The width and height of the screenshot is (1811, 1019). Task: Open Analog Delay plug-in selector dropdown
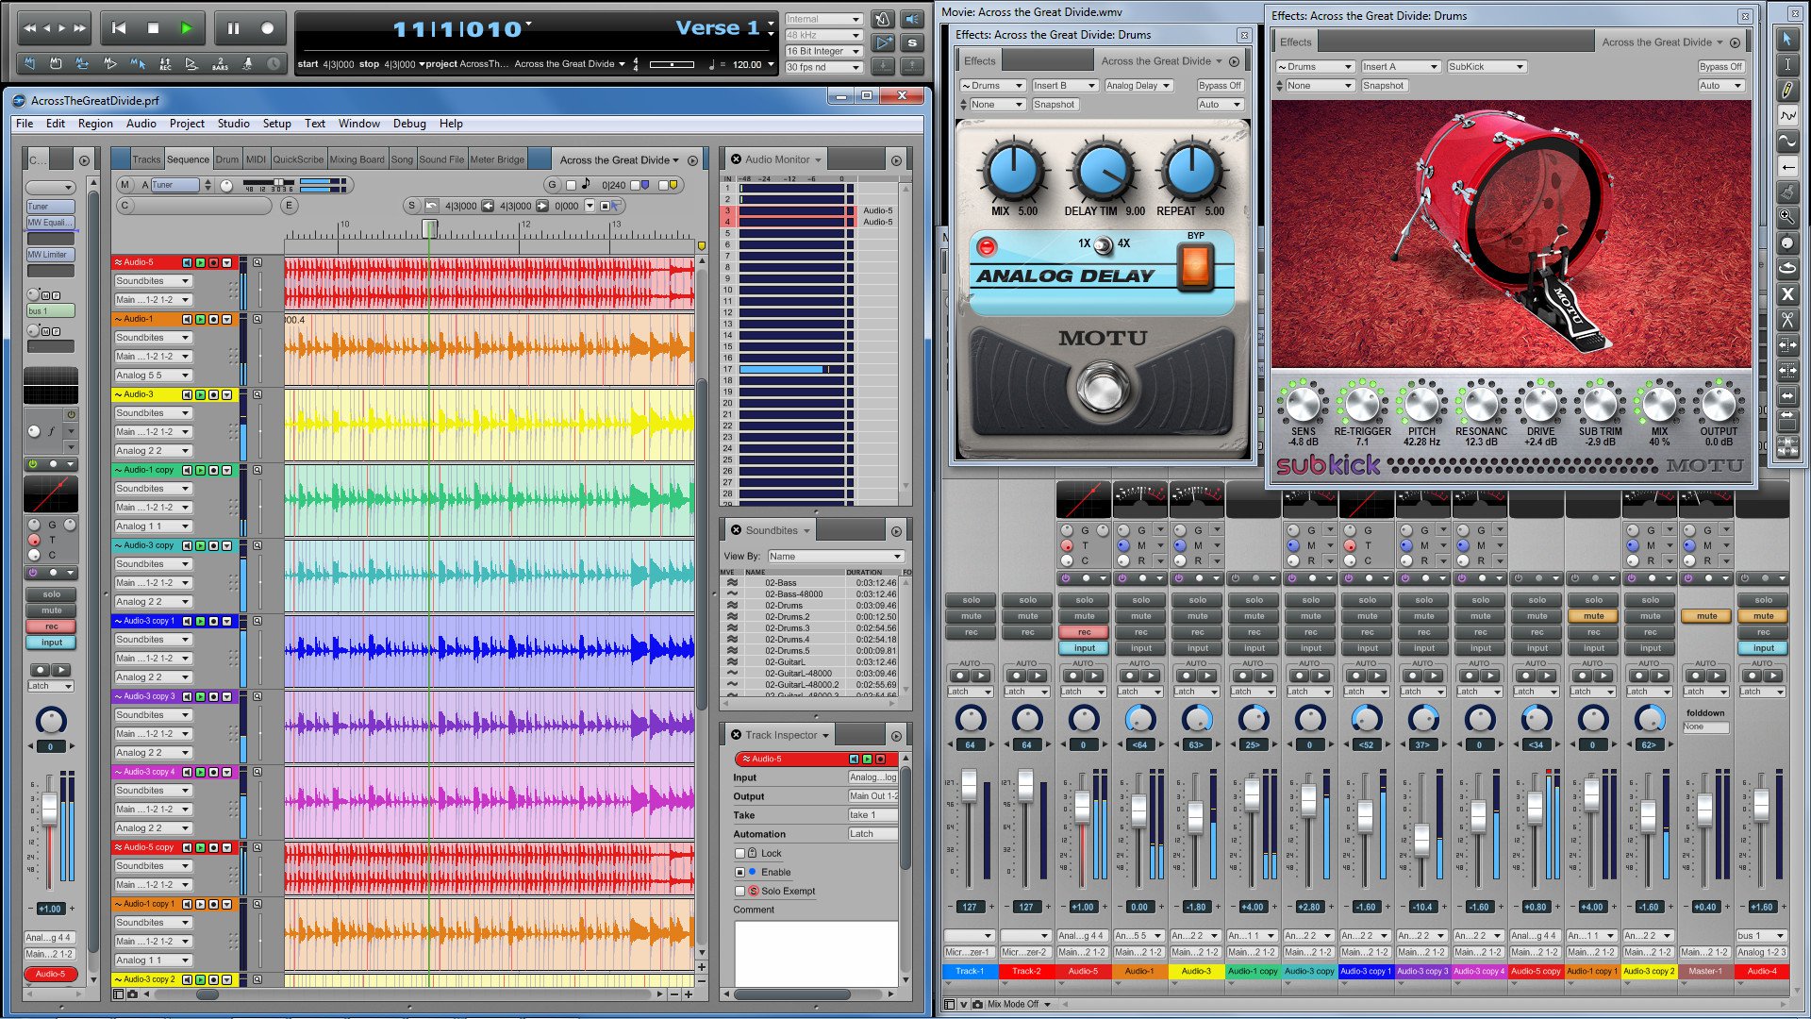(1138, 85)
